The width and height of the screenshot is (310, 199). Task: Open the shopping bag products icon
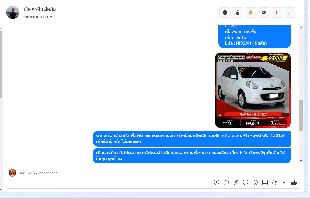(x=226, y=183)
